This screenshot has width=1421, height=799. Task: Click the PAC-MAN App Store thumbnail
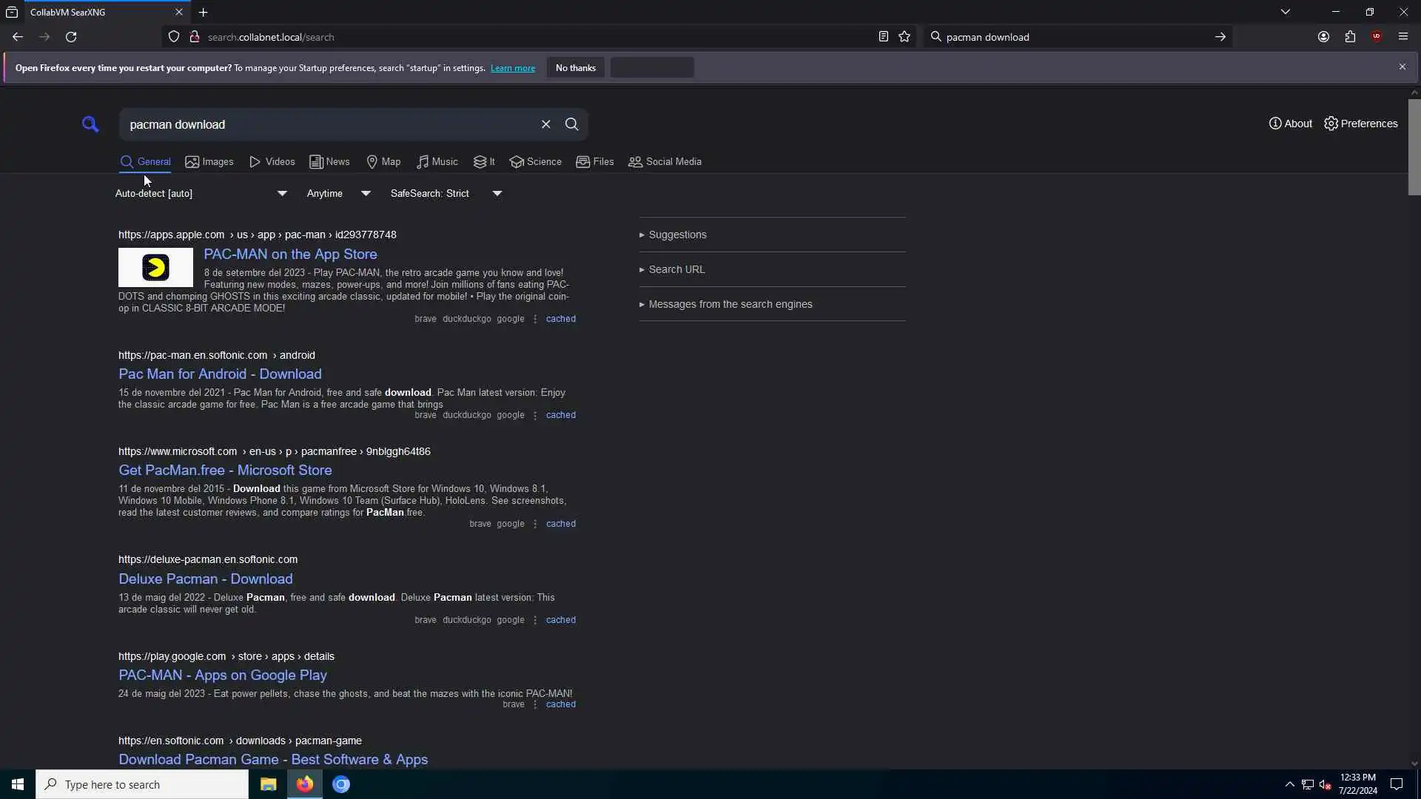click(155, 268)
